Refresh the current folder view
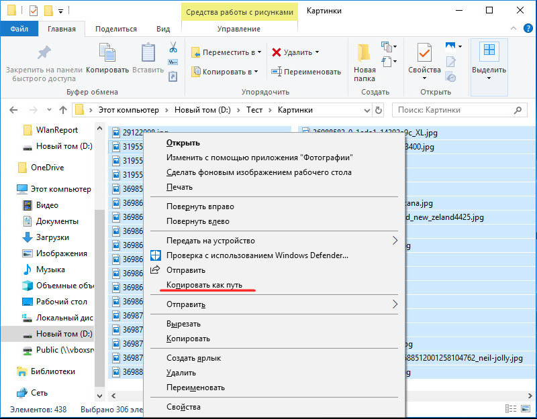The image size is (537, 419). (379, 110)
